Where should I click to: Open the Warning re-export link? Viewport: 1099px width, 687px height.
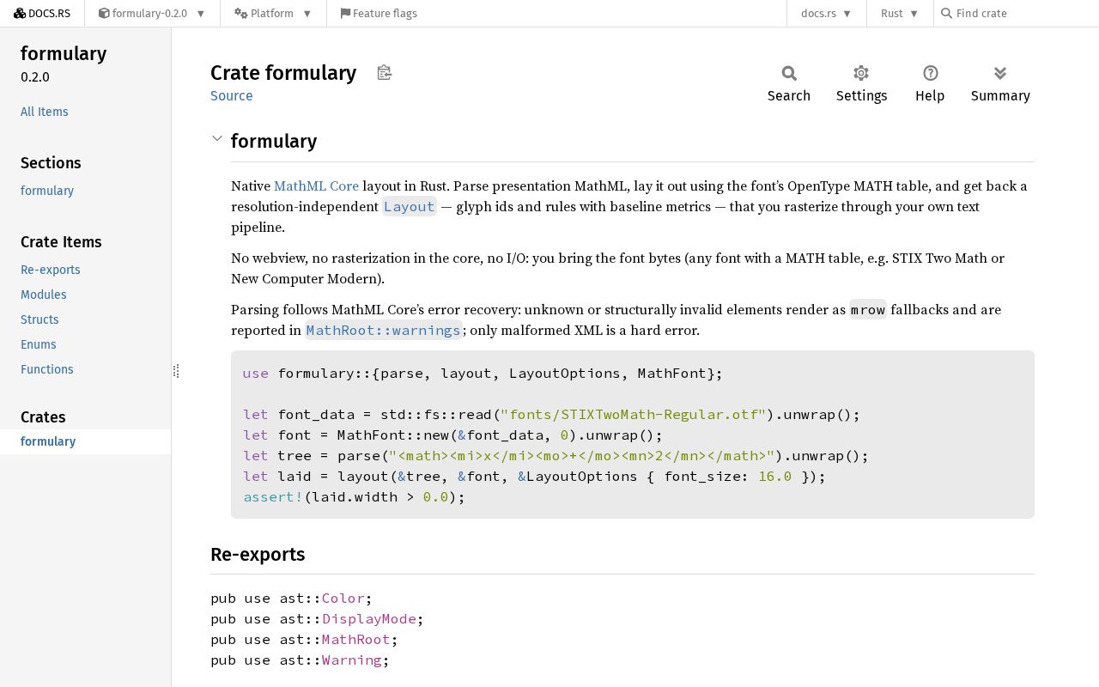[352, 660]
